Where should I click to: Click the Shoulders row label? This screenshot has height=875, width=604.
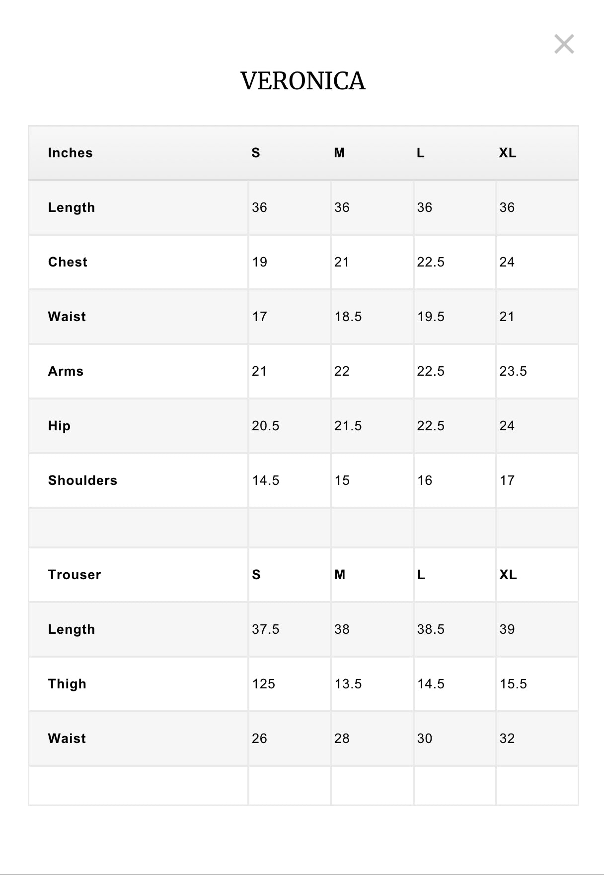click(x=82, y=480)
